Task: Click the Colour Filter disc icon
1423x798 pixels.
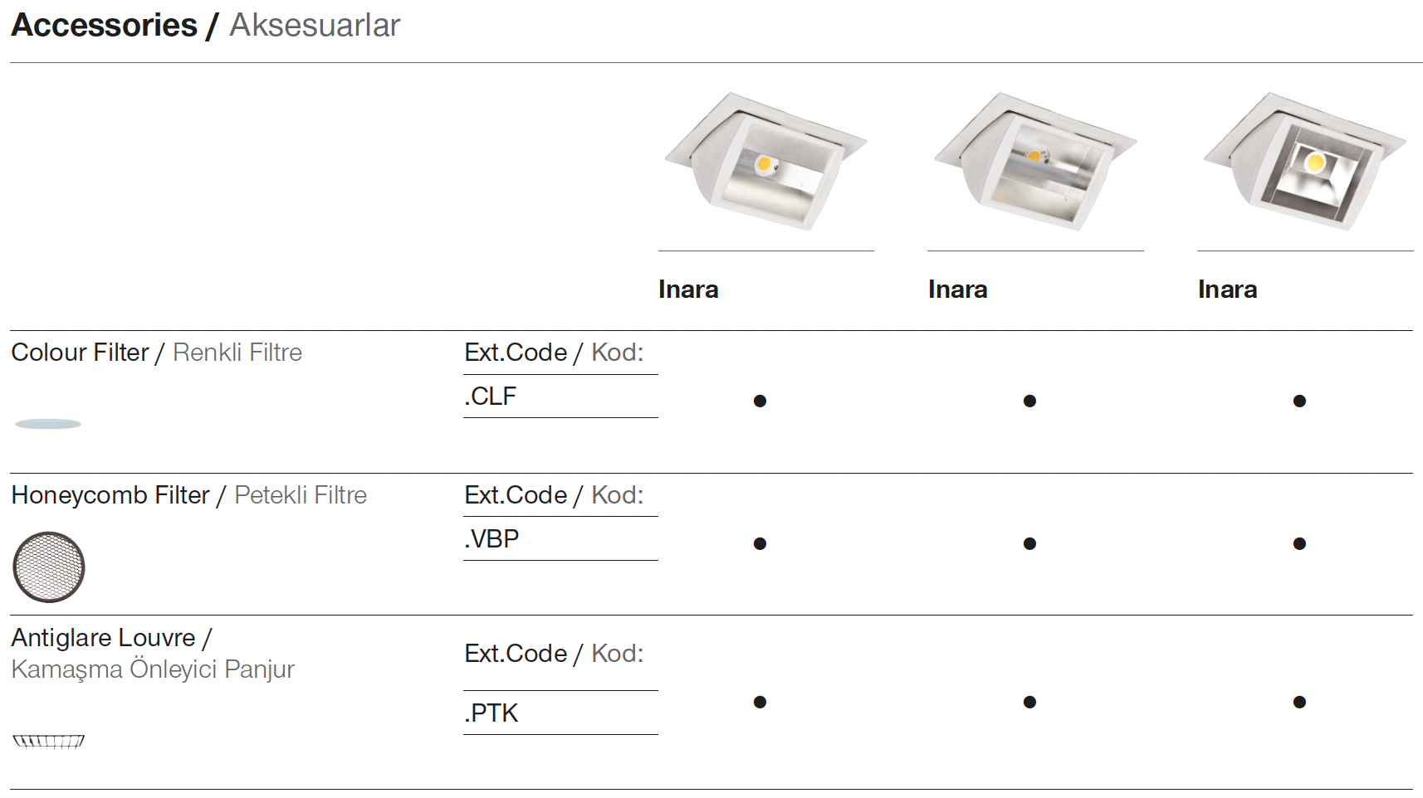Action: point(48,424)
